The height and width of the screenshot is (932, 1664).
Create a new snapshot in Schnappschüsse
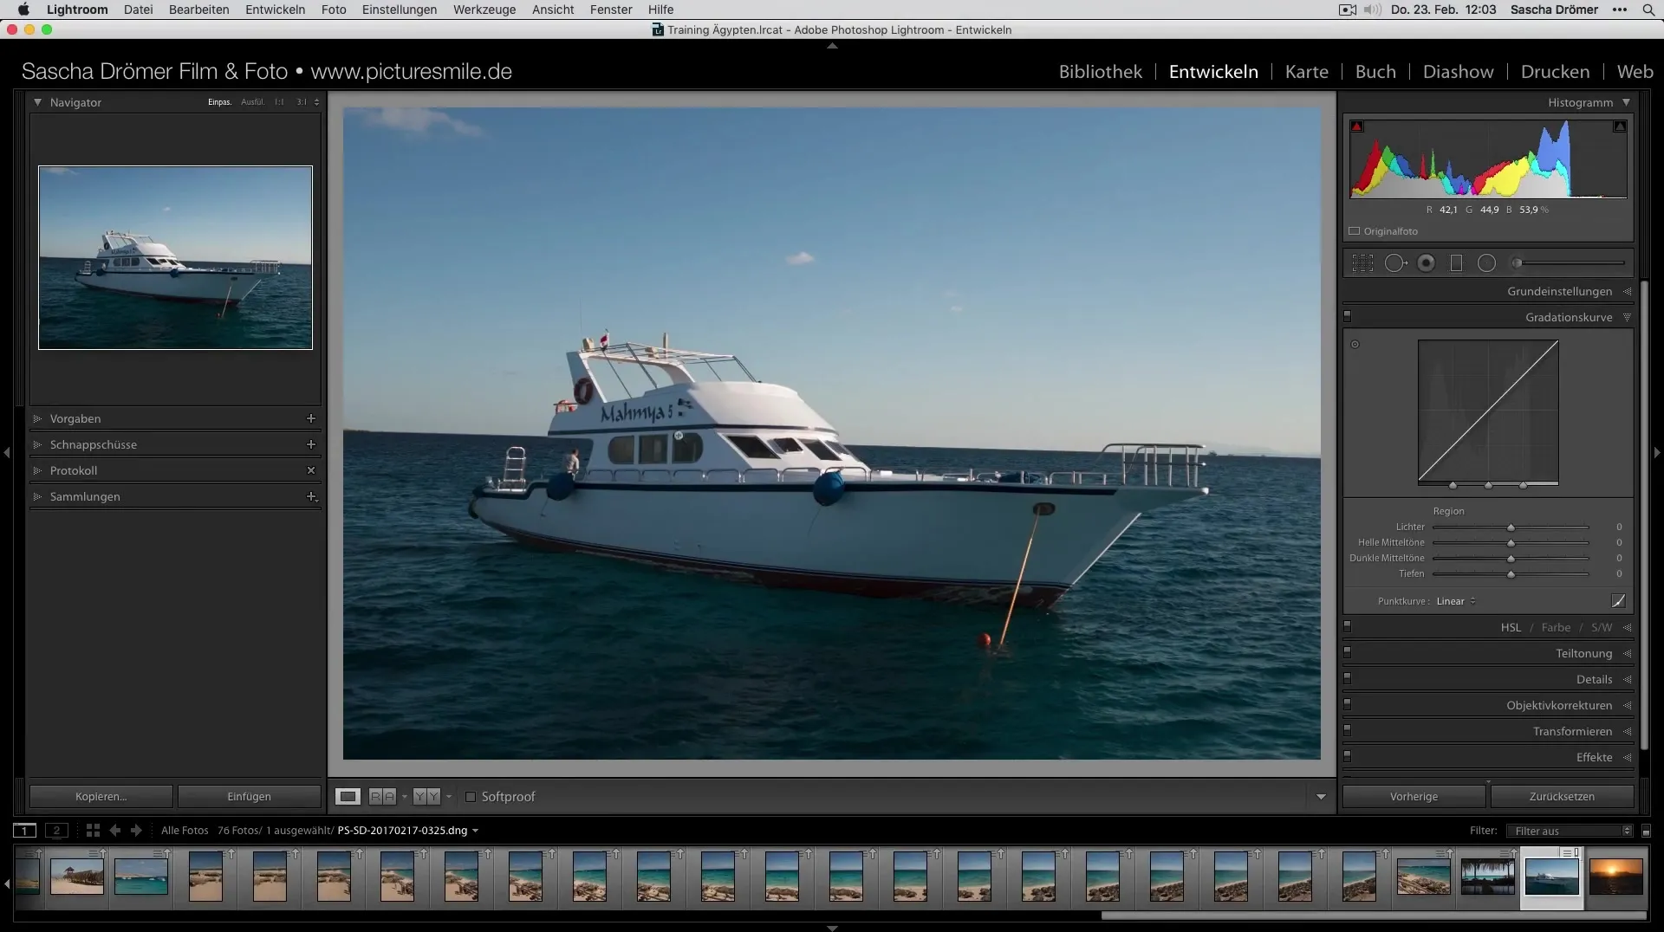pos(311,444)
